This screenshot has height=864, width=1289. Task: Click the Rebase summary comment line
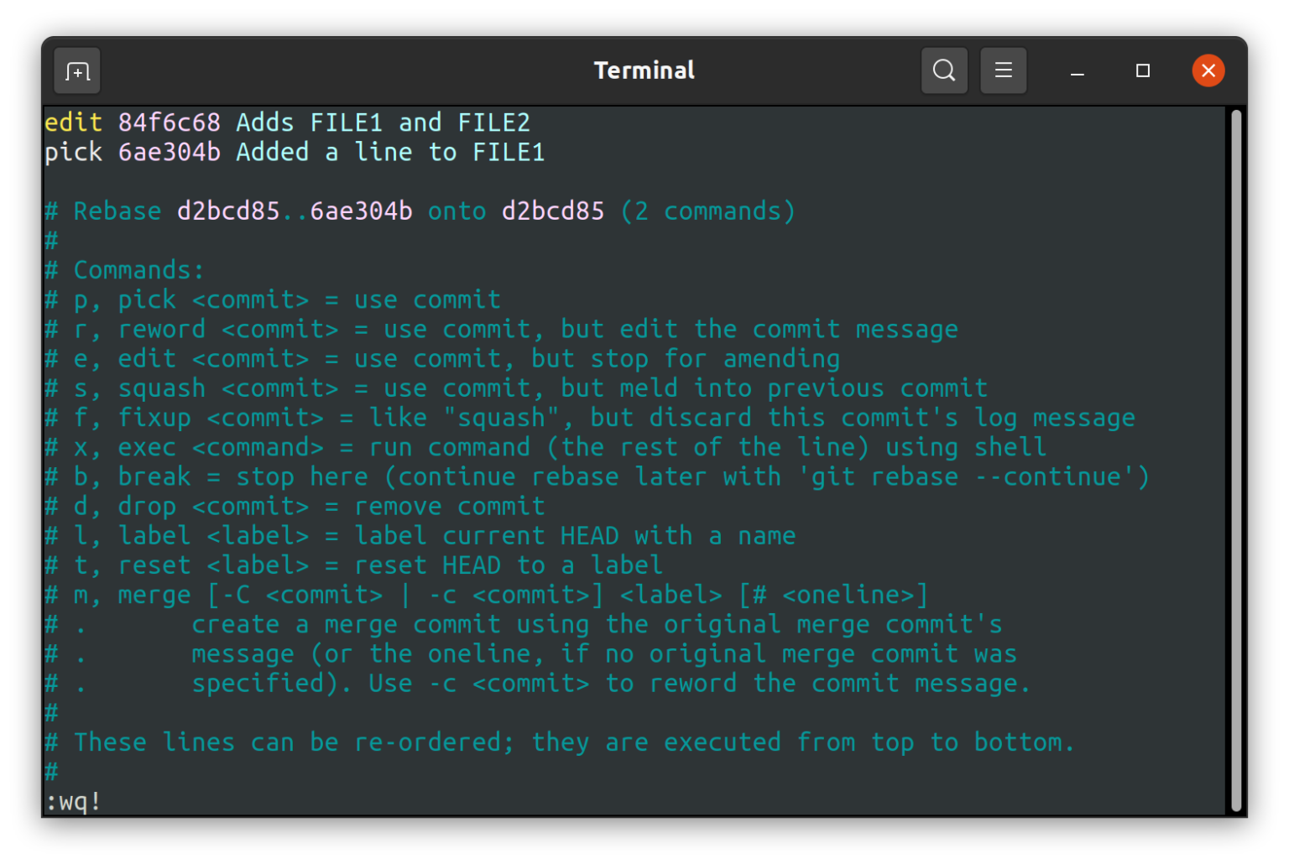(x=420, y=211)
